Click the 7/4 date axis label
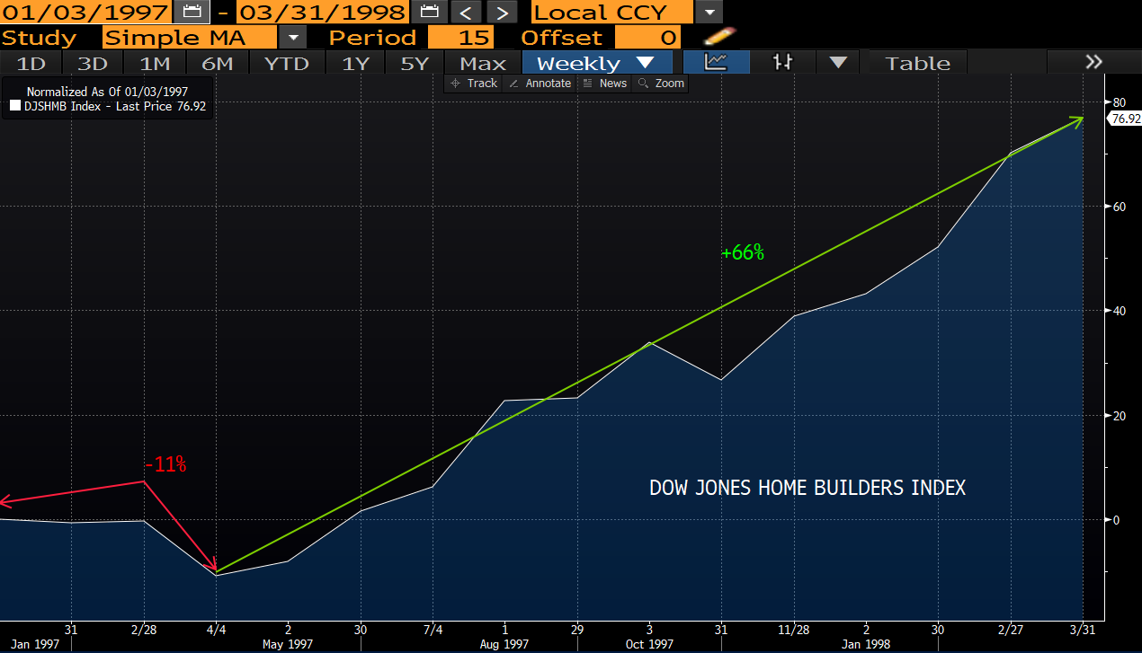1142x653 pixels. click(433, 629)
